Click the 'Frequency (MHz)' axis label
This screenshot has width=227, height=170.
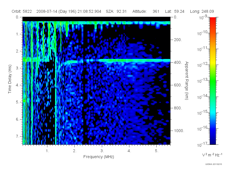tap(98, 157)
